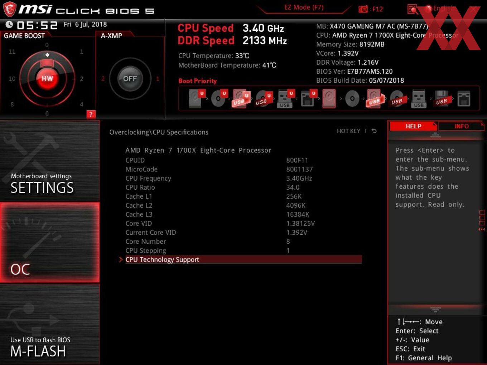Select the MicroCode row
Screen dimensions: 487x365
click(243, 169)
